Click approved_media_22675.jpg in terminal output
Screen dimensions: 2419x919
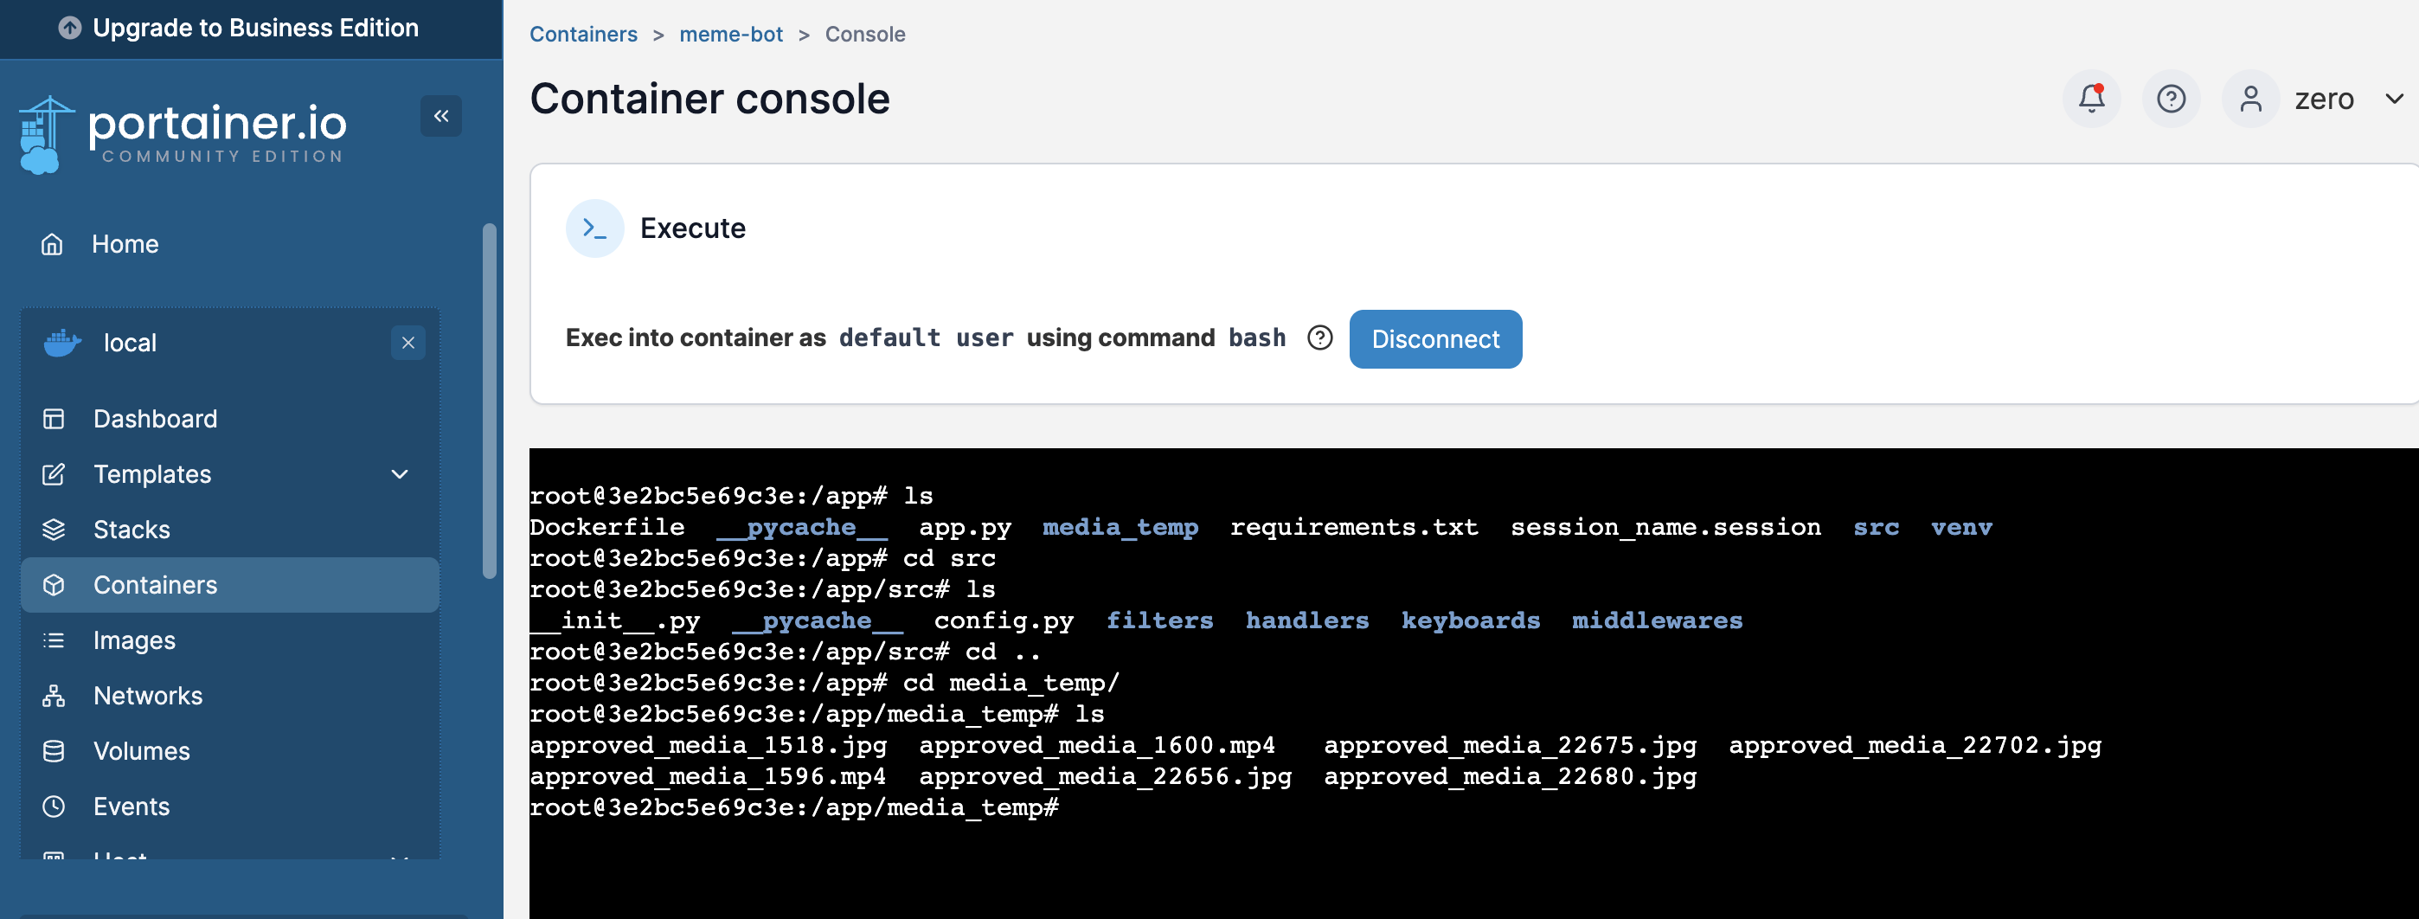pos(1510,746)
